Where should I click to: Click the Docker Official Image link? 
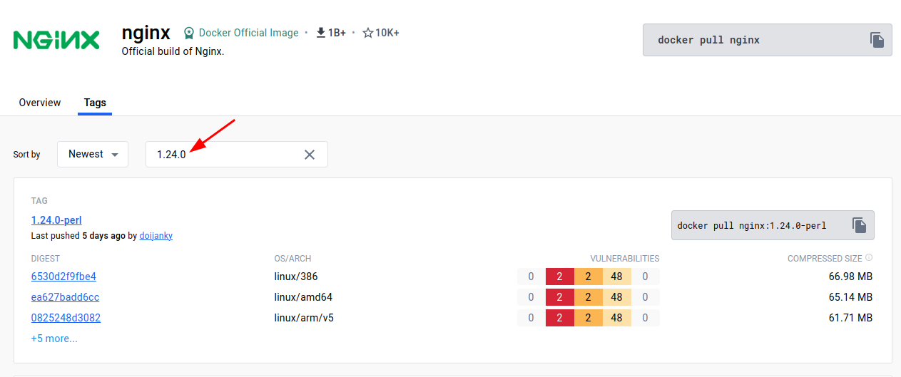248,33
